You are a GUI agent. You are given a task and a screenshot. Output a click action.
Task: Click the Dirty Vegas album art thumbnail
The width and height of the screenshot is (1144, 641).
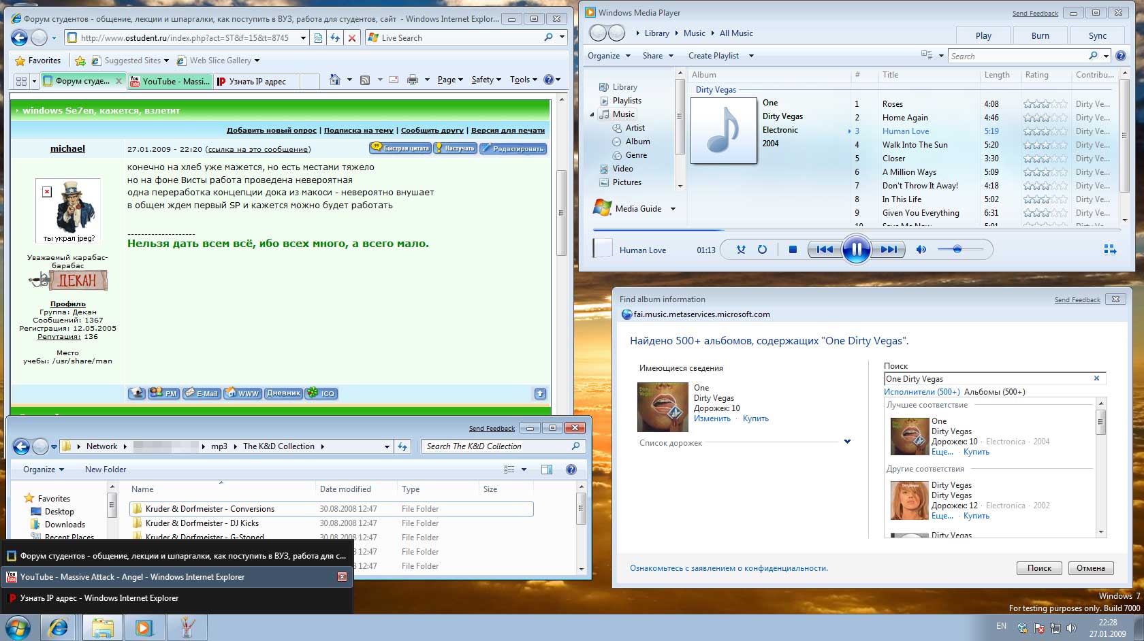(724, 131)
